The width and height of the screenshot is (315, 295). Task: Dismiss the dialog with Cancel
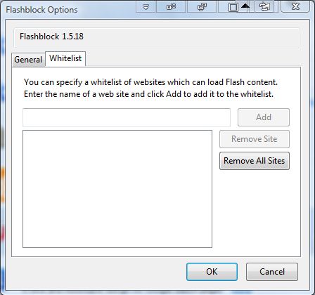click(x=272, y=272)
